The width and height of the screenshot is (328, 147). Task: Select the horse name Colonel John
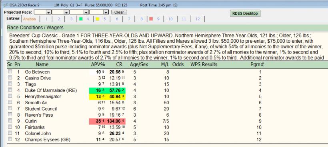[38, 133]
